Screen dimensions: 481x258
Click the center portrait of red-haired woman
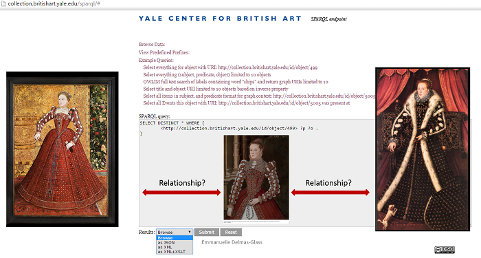click(256, 178)
